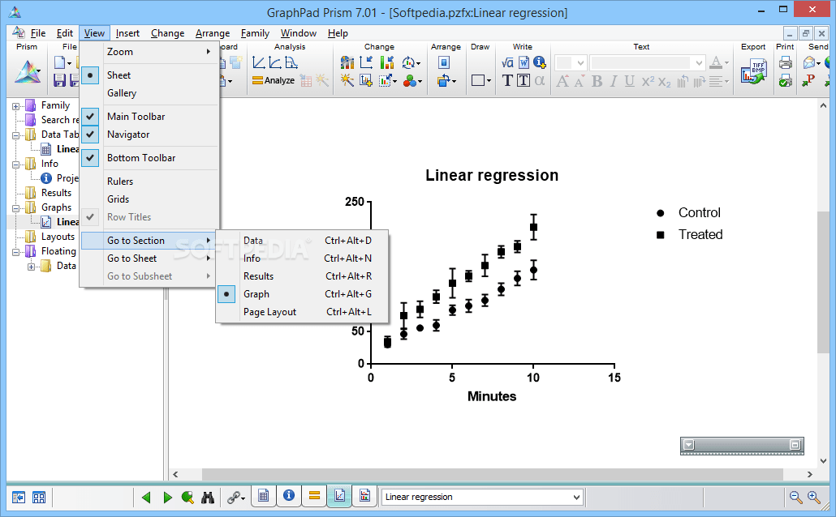Open the font size dropdown

pyautogui.click(x=580, y=63)
